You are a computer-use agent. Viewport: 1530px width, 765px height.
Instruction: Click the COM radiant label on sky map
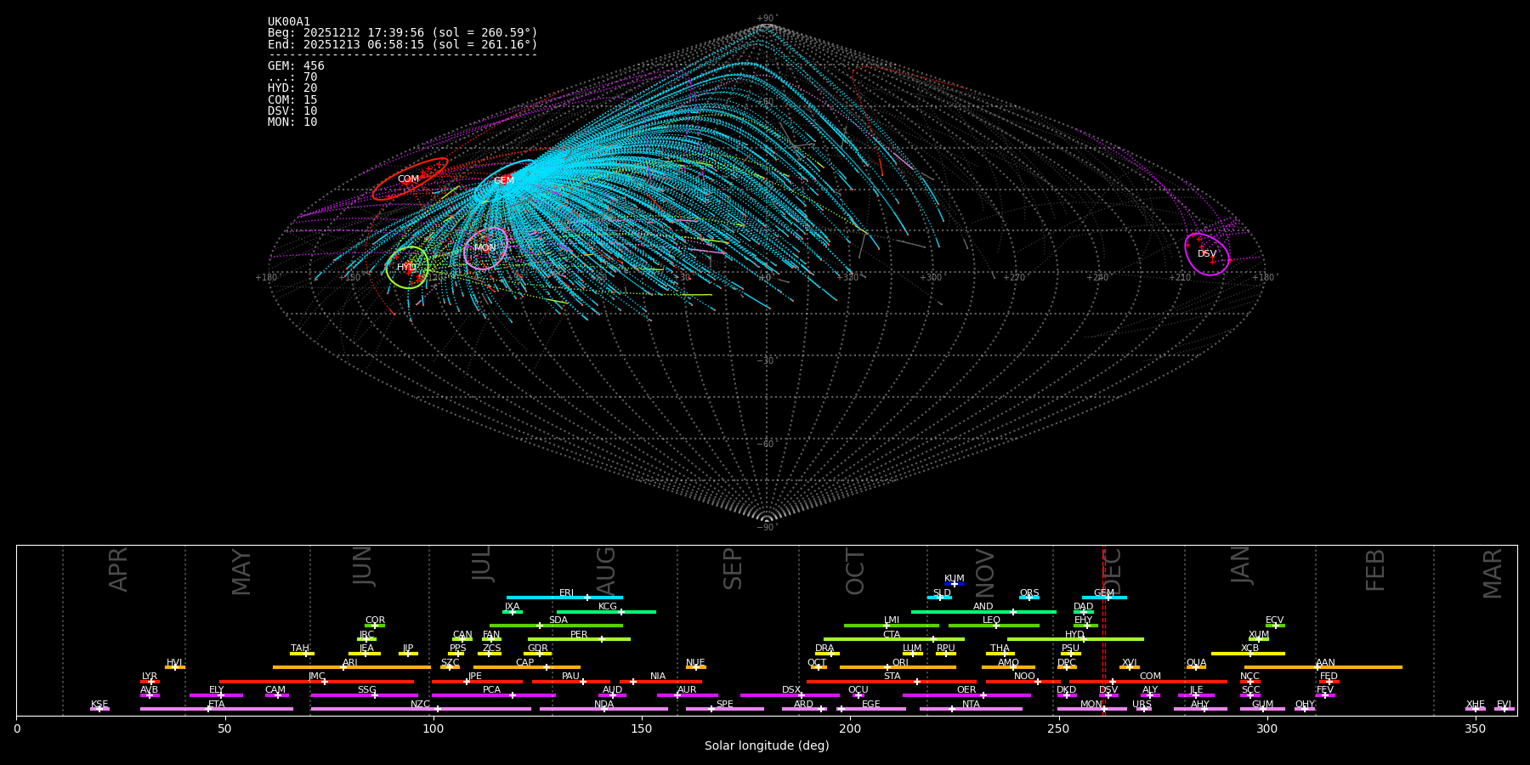point(408,179)
